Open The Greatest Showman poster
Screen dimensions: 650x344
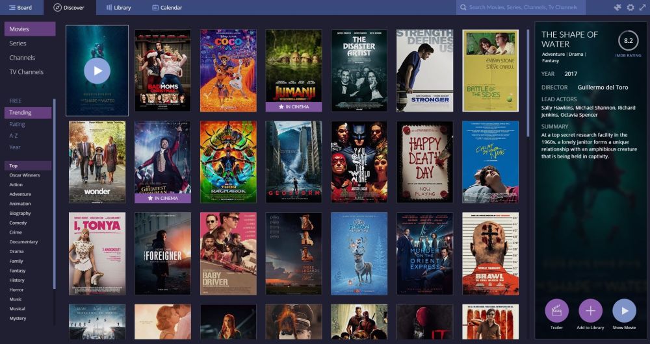click(162, 162)
